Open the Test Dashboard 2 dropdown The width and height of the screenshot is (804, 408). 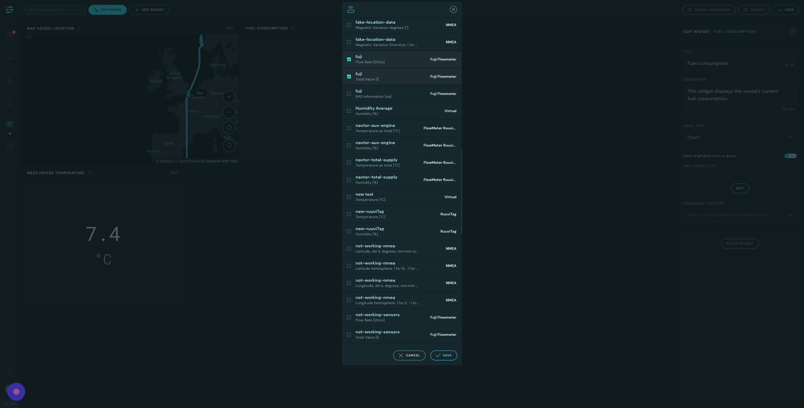[55, 10]
